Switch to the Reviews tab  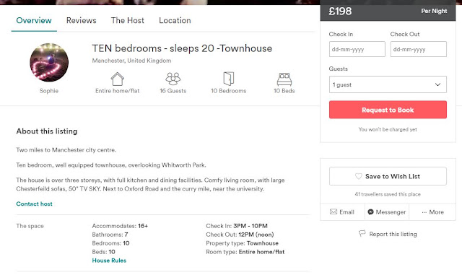tap(82, 20)
